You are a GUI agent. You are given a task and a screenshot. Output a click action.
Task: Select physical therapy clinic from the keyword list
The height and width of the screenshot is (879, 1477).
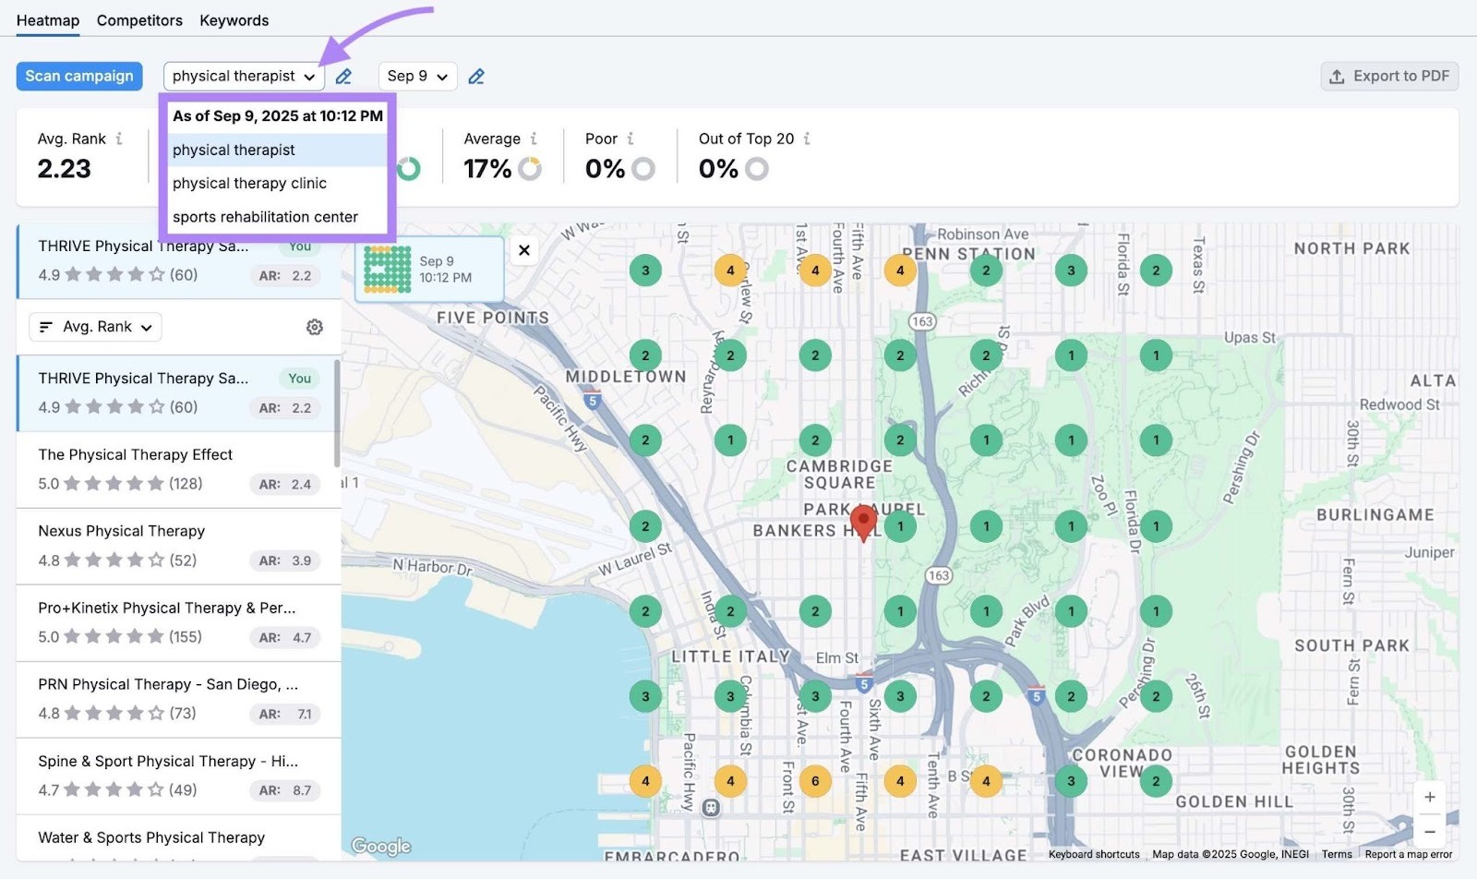click(x=249, y=183)
